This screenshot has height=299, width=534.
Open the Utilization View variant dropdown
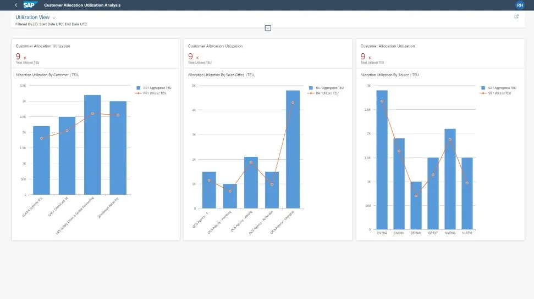coord(54,18)
